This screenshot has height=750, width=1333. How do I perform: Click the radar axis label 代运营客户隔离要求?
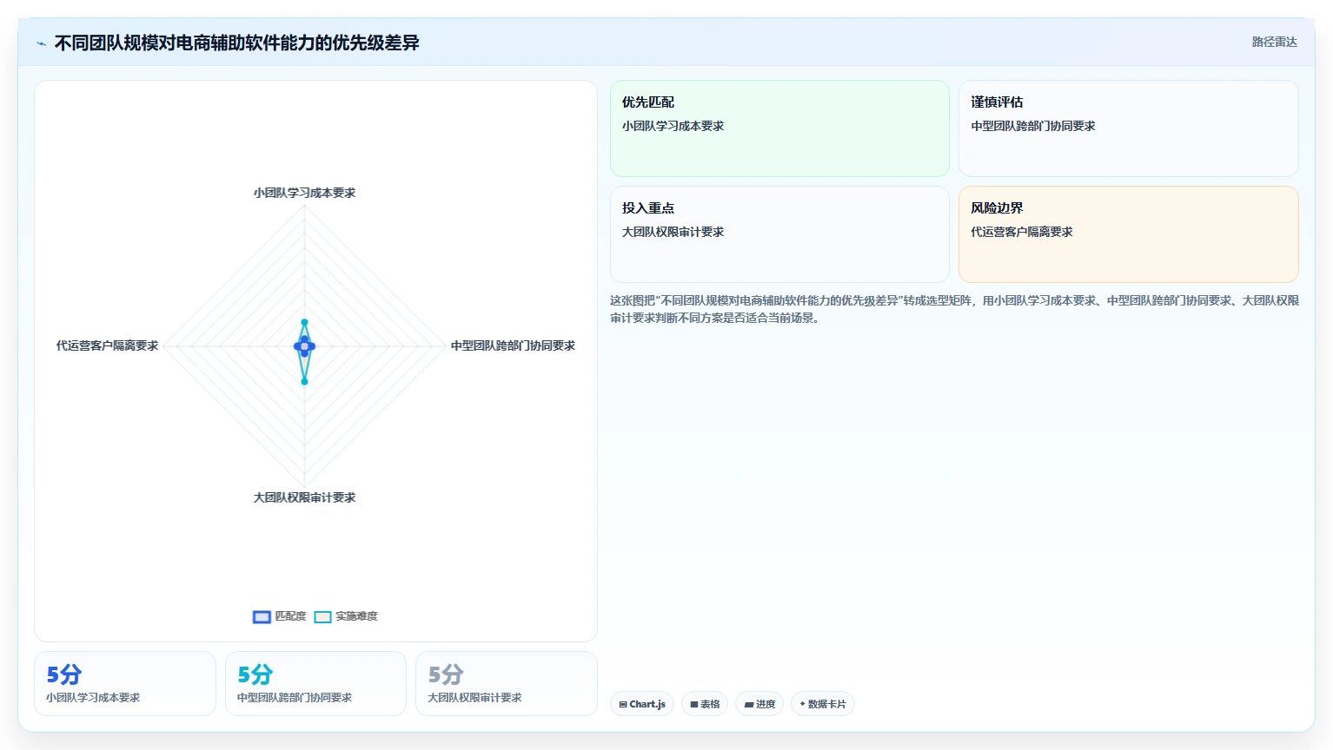(107, 345)
